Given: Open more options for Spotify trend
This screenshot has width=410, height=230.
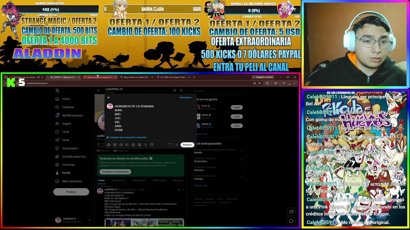Looking at the screenshot, I should pyautogui.click(x=241, y=150).
